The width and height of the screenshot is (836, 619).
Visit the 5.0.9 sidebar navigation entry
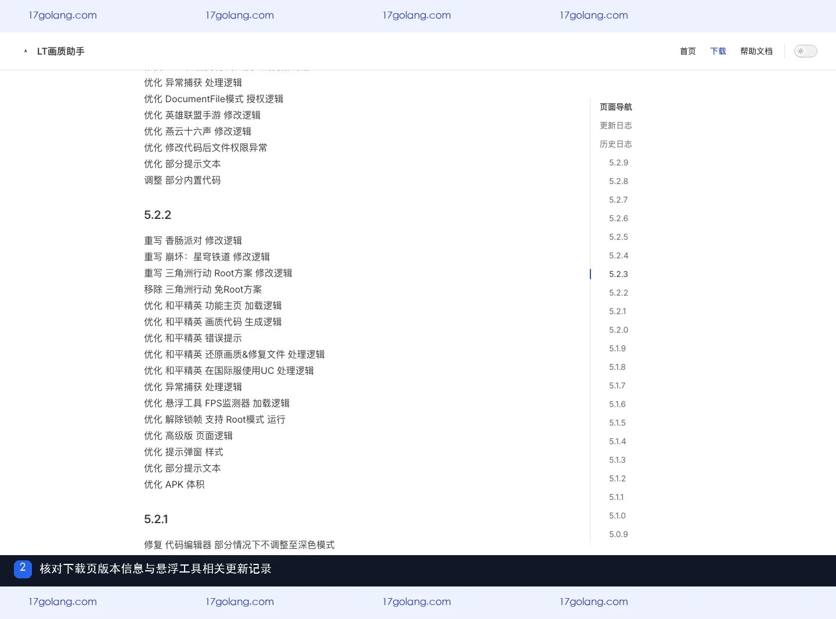[619, 534]
